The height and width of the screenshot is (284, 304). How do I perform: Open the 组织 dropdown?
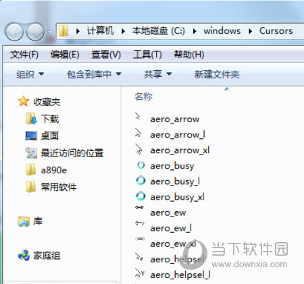[x=30, y=74]
